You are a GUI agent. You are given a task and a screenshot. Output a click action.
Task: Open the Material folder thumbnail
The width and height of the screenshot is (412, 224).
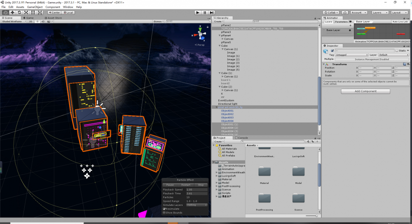pos(265,171)
